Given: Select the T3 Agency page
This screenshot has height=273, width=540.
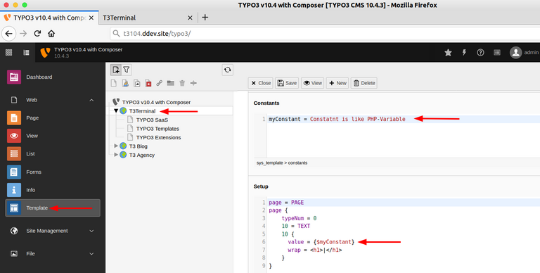Looking at the screenshot, I should pos(141,155).
